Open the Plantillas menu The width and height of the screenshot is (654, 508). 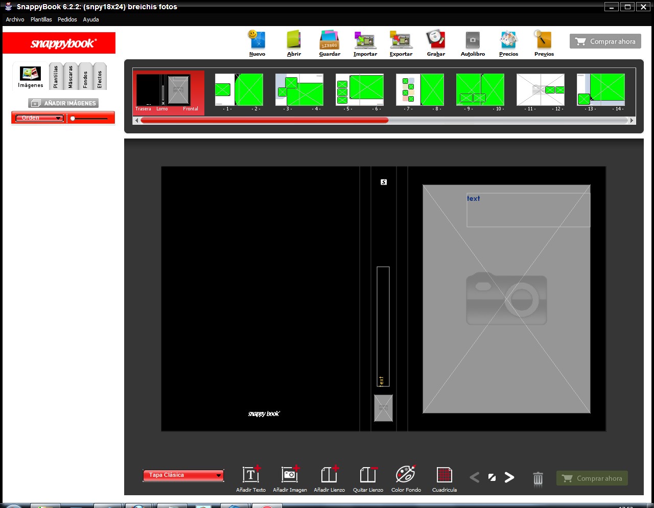click(41, 19)
